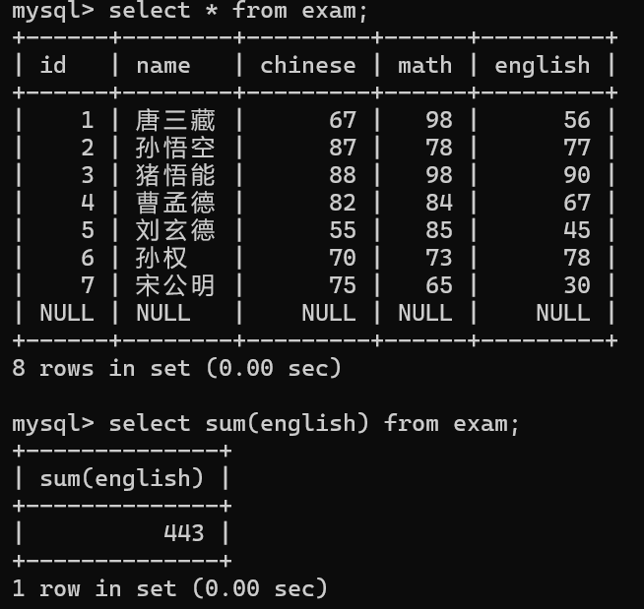Click english score 90 for 猪悟能
Screen dimensions: 644x609
tap(577, 175)
